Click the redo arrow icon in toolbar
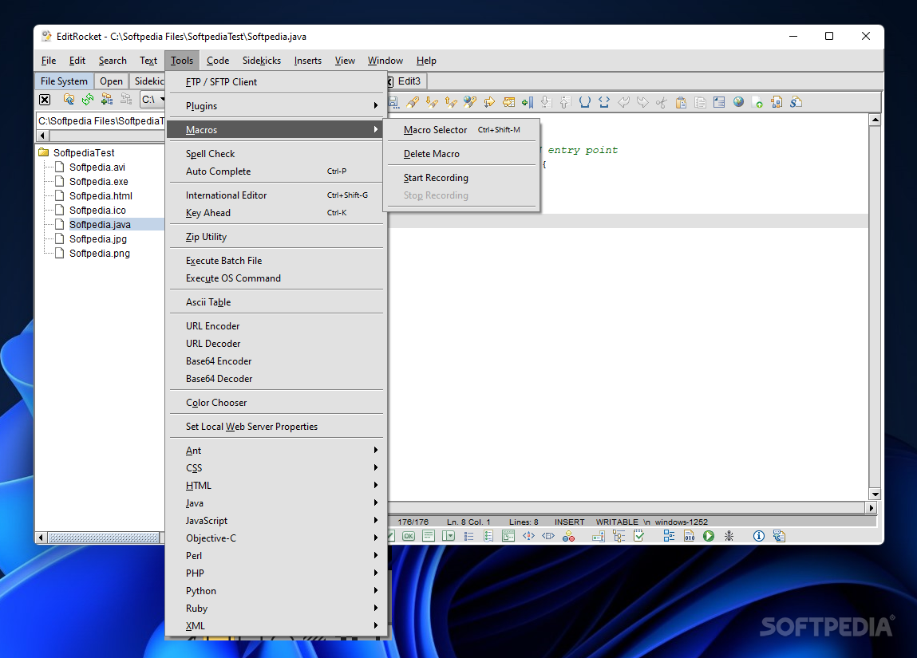The width and height of the screenshot is (917, 658). pyautogui.click(x=642, y=102)
